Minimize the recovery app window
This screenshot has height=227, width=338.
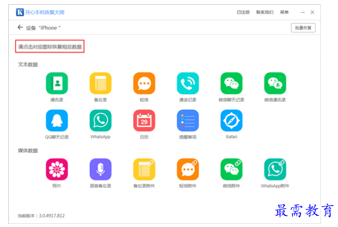click(x=303, y=12)
